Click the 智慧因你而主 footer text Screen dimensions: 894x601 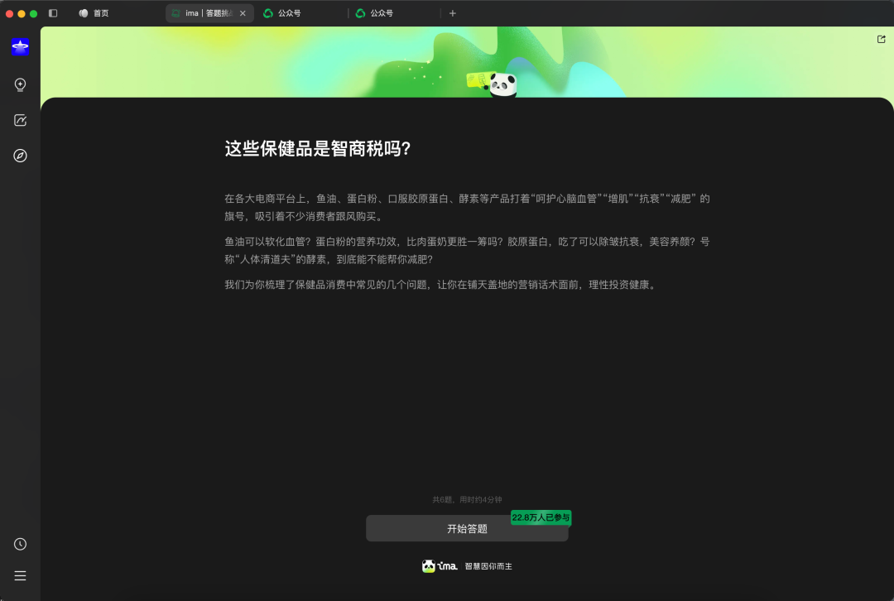[488, 566]
